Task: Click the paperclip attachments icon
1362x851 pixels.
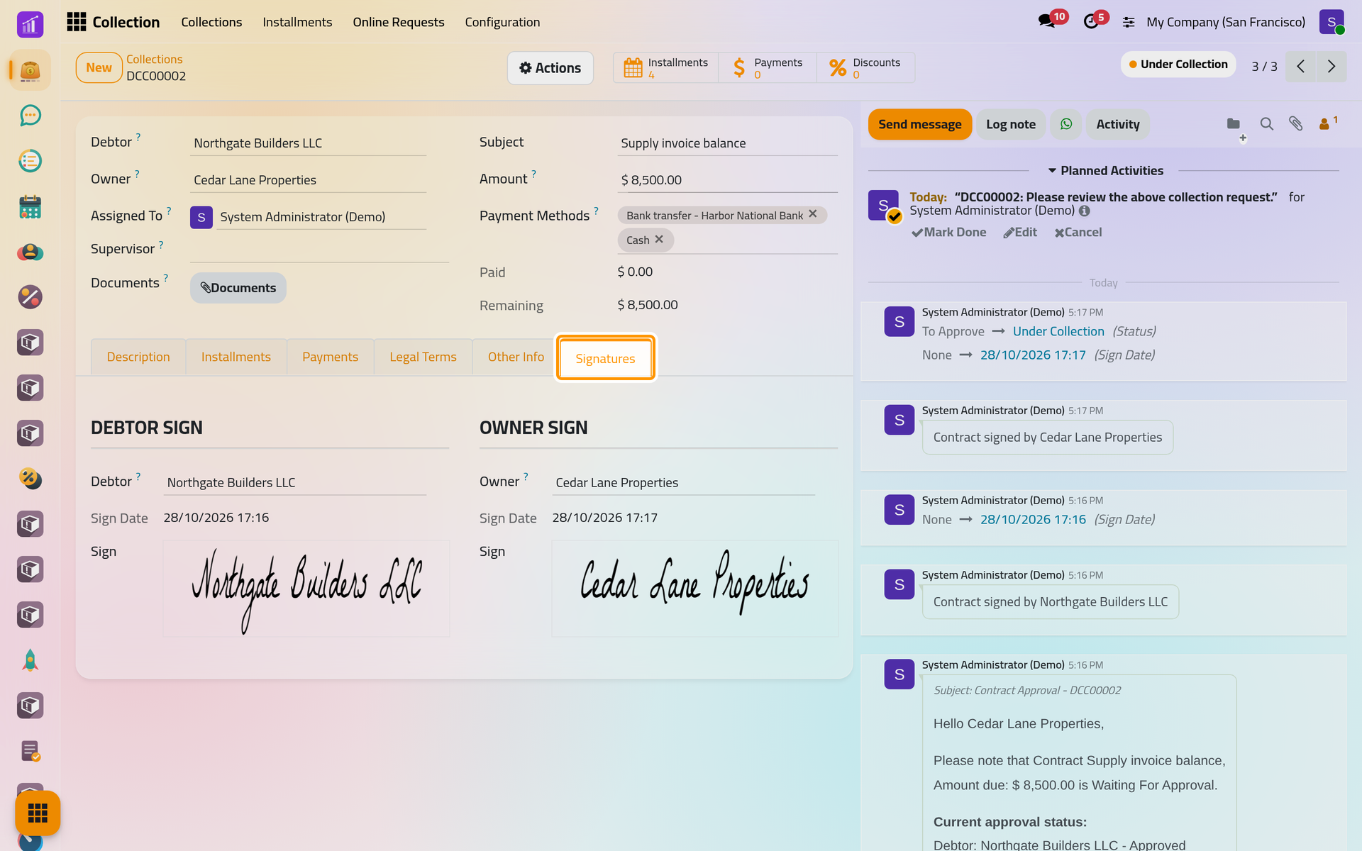Action: pos(1296,123)
